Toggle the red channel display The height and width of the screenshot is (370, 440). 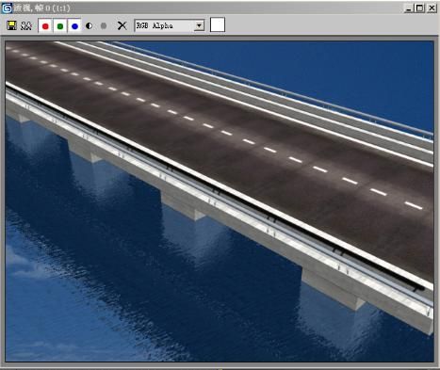click(45, 26)
